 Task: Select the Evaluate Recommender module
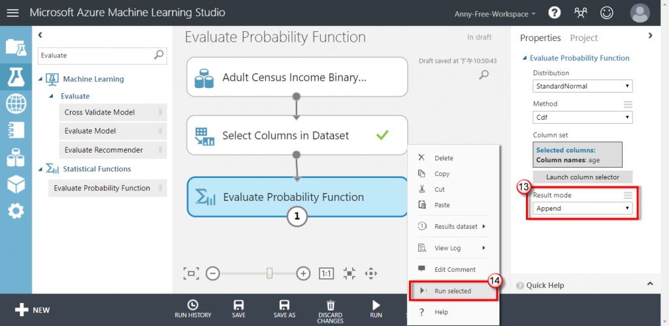coord(112,150)
